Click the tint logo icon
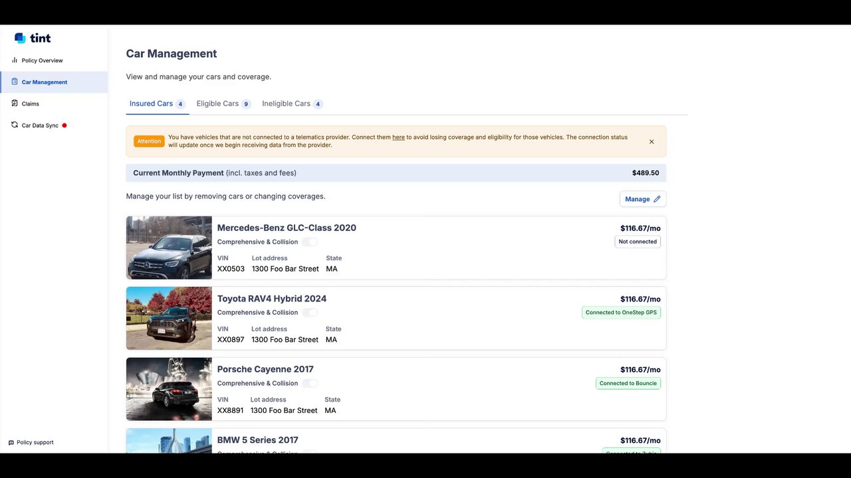This screenshot has width=851, height=478. point(20,39)
